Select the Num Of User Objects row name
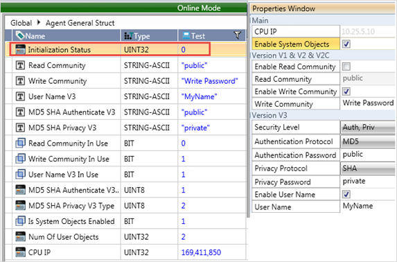The width and height of the screenshot is (397, 262). coord(64,237)
